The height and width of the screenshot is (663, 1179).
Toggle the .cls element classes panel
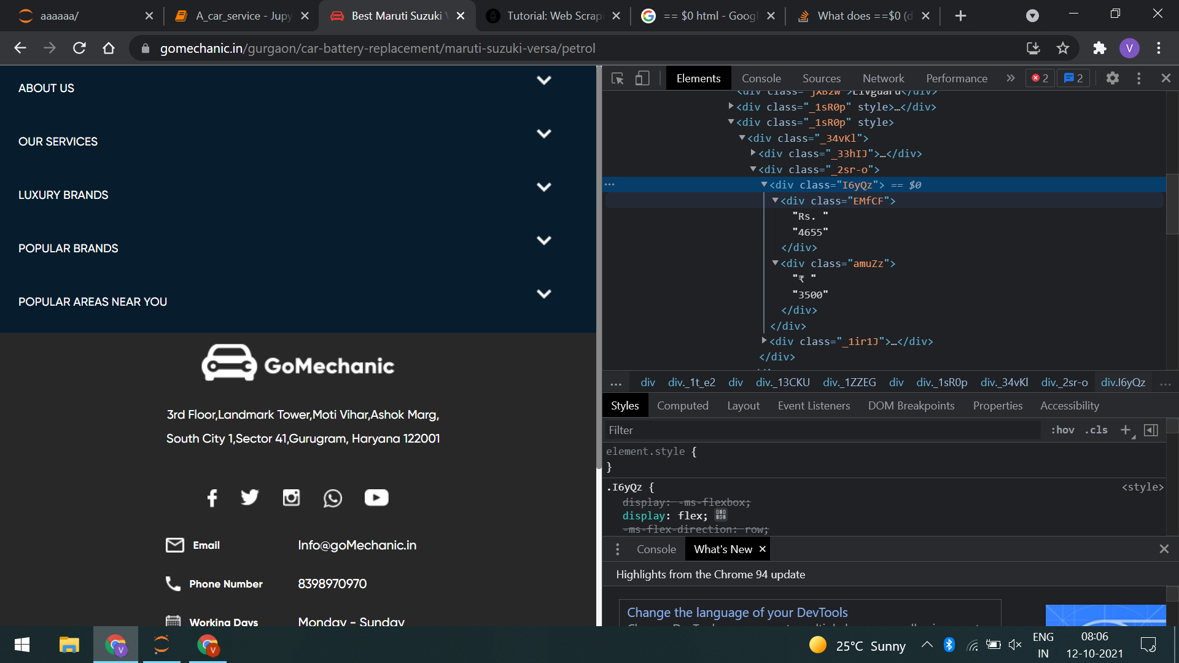[1096, 430]
